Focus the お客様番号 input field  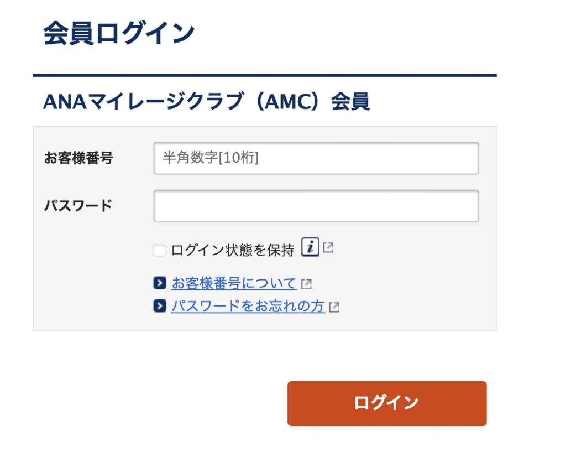(x=316, y=158)
